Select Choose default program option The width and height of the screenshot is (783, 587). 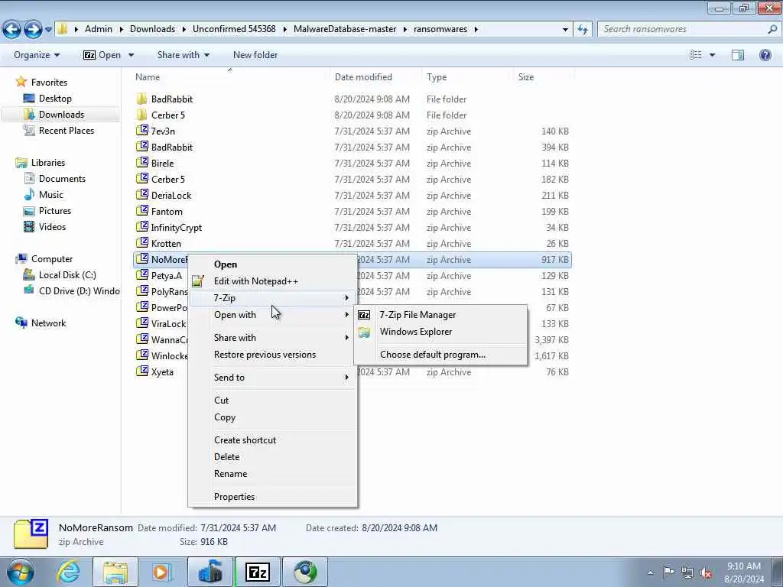tap(433, 355)
